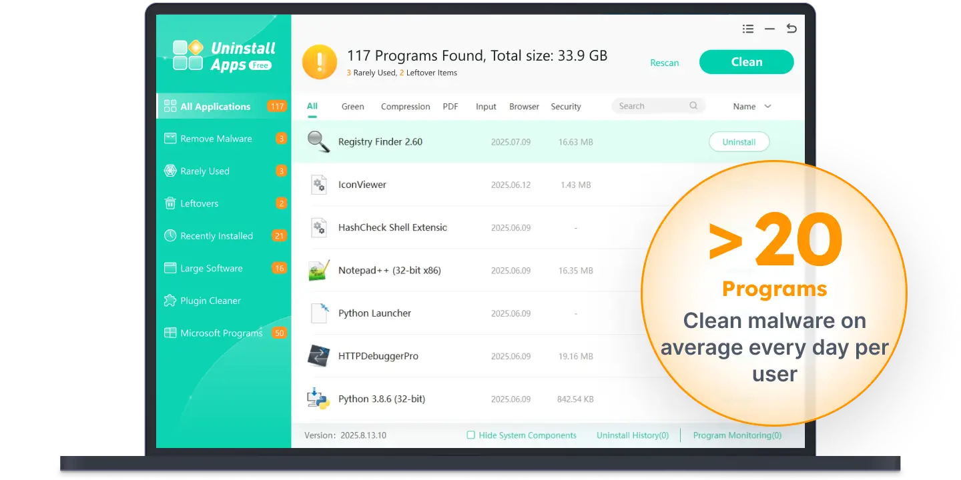Toggle Hide System Components checkbox

470,435
